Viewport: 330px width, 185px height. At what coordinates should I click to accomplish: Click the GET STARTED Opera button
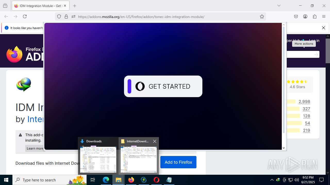click(x=163, y=86)
